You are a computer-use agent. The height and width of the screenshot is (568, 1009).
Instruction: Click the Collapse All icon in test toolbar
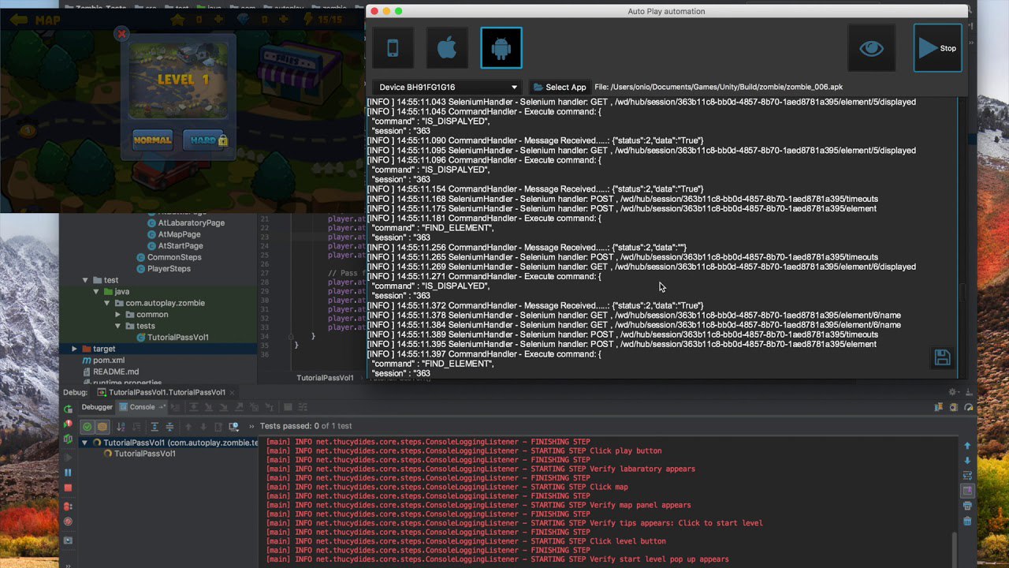[169, 427]
